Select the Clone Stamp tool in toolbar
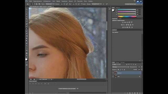This screenshot has width=168, height=94. 27,29
